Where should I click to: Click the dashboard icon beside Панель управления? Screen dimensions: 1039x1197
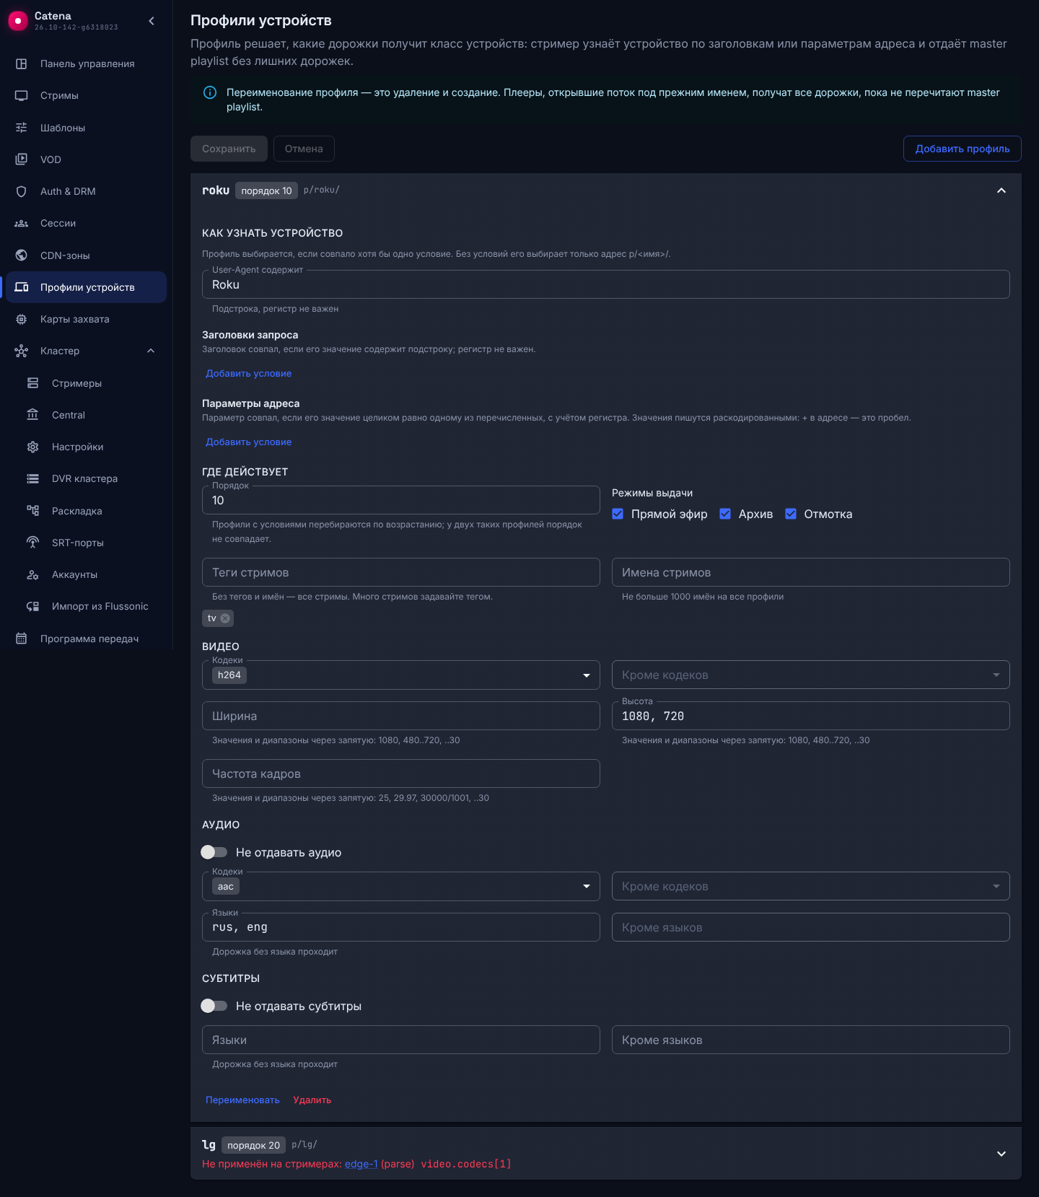pyautogui.click(x=22, y=63)
